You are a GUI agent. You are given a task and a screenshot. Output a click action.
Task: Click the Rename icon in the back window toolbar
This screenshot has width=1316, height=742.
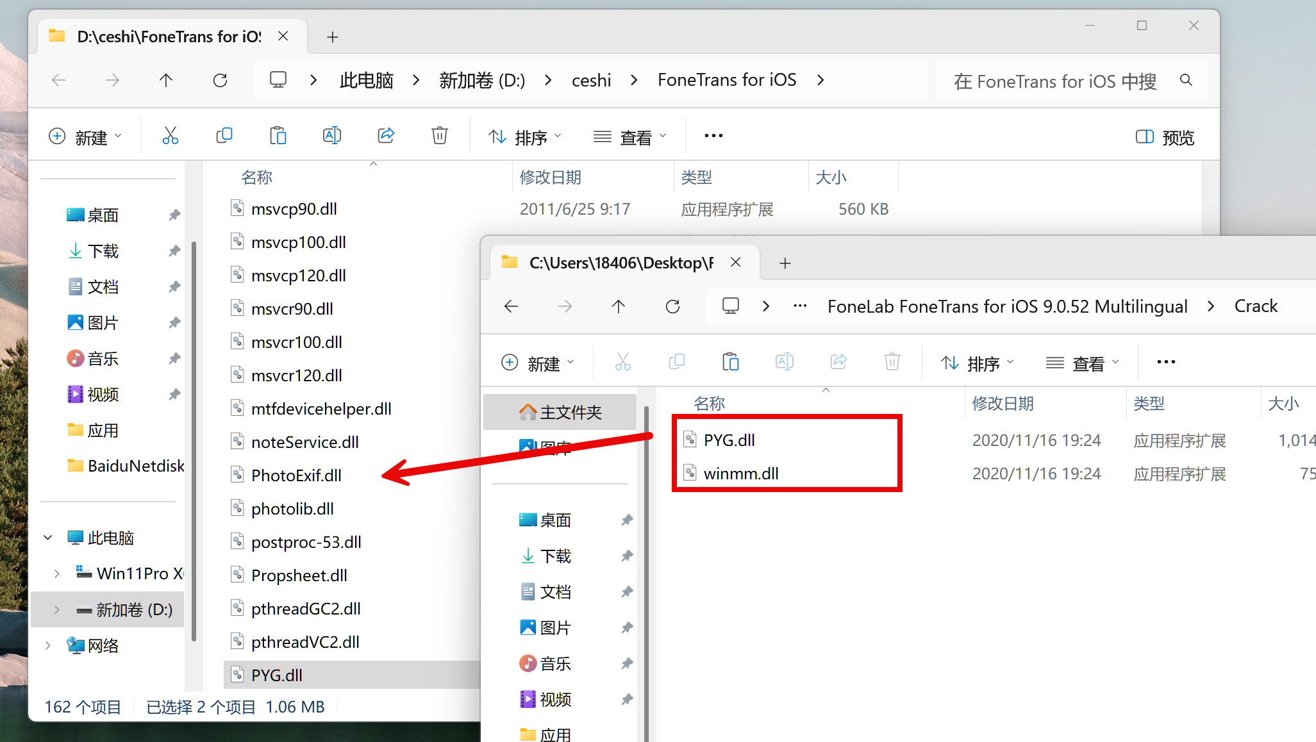tap(331, 136)
